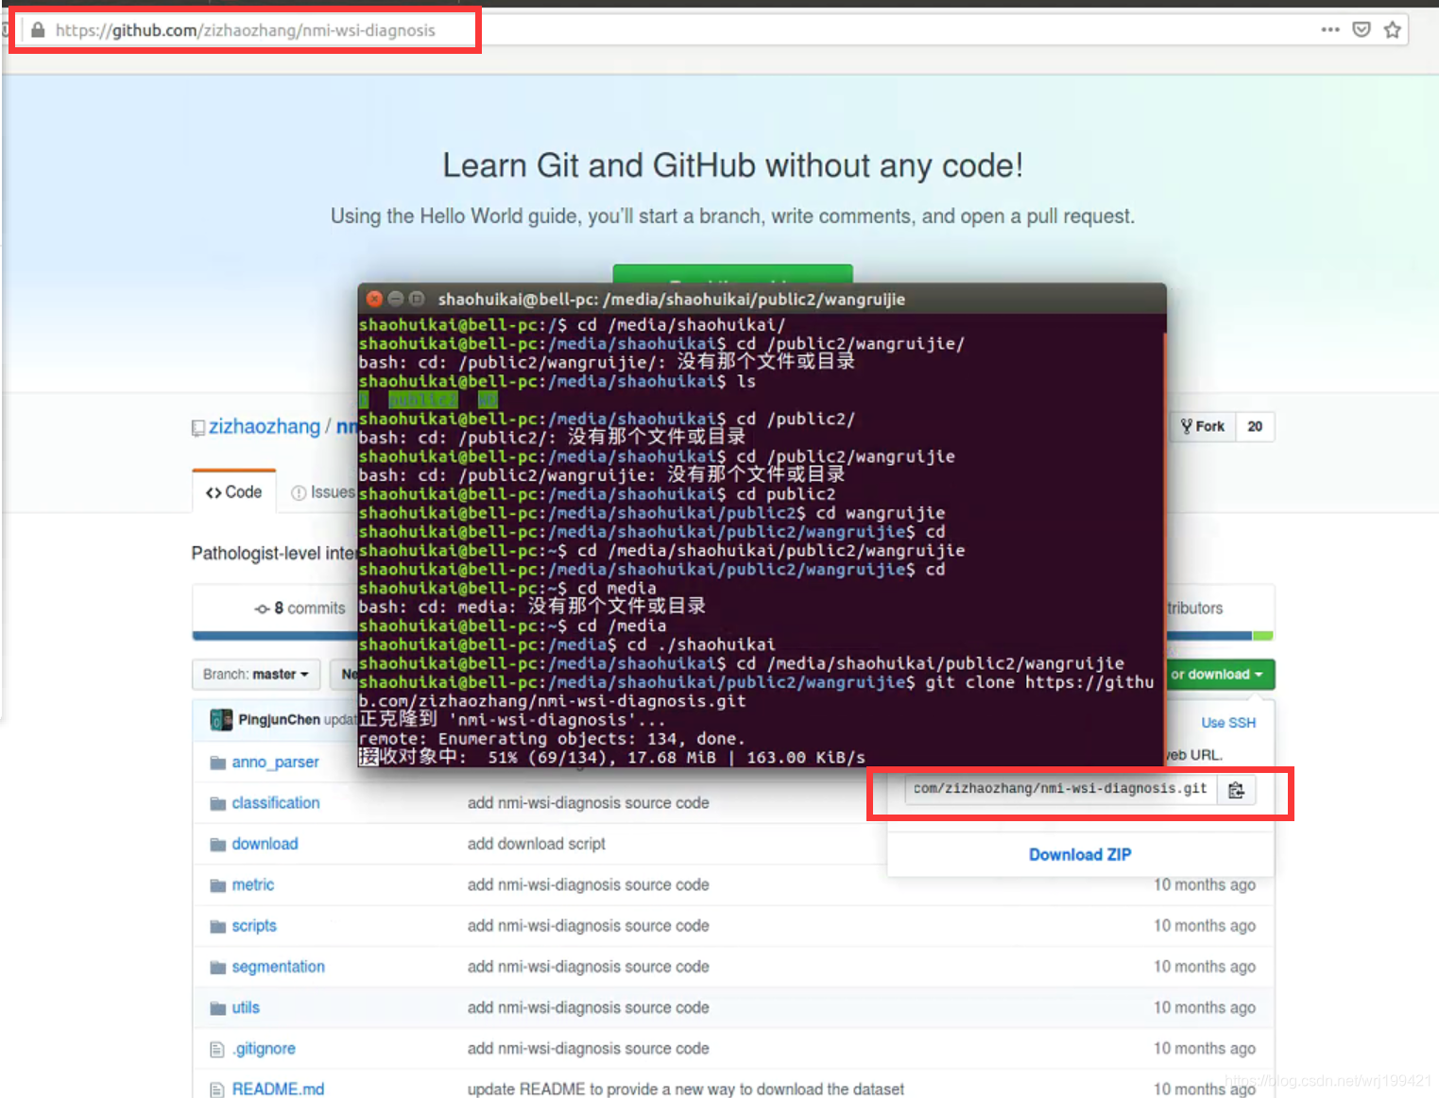Click '10 months ago' in metric row
1439x1098 pixels.
tap(1205, 884)
